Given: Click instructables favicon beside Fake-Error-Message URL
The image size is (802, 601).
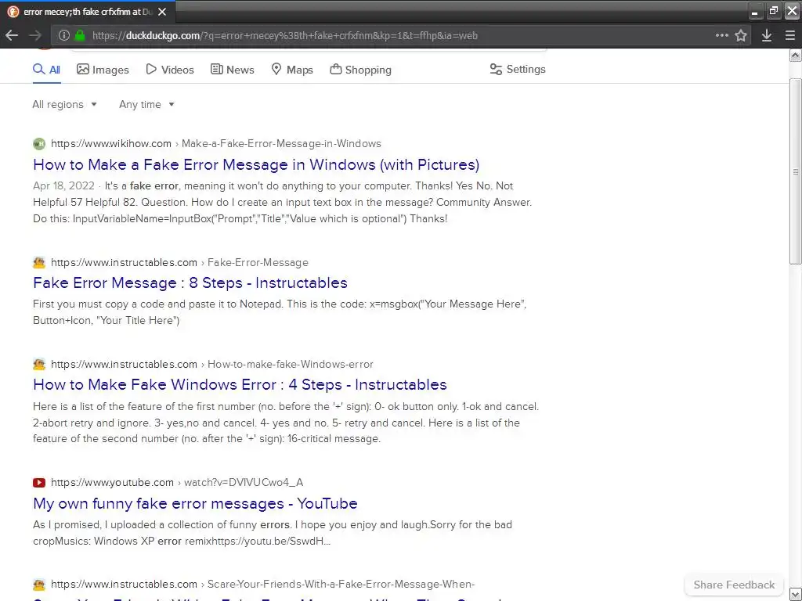Looking at the screenshot, I should 39,263.
